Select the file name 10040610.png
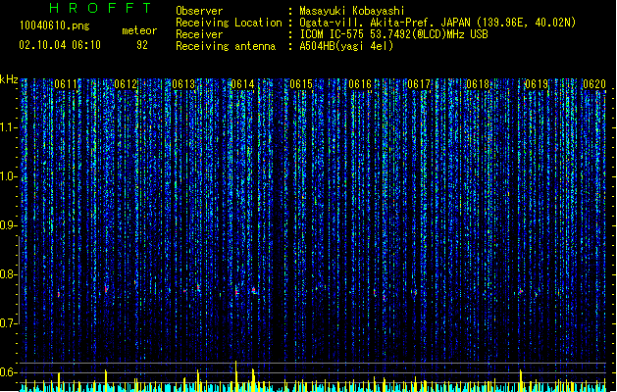Image resolution: width=617 pixels, height=392 pixels. [x=55, y=25]
